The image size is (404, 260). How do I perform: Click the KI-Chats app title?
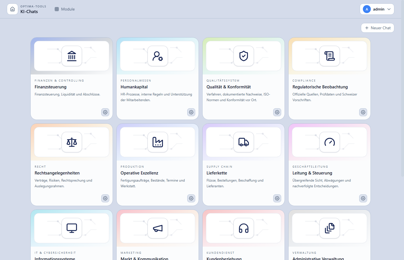coord(29,12)
